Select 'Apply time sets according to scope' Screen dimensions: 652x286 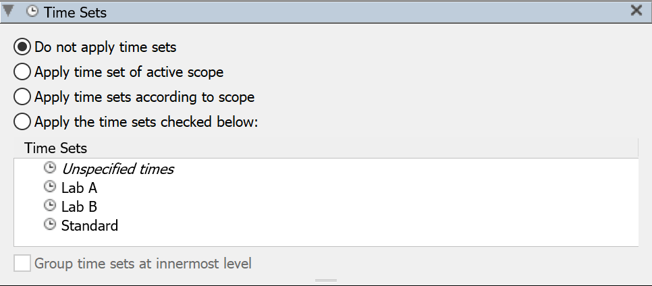(x=22, y=97)
